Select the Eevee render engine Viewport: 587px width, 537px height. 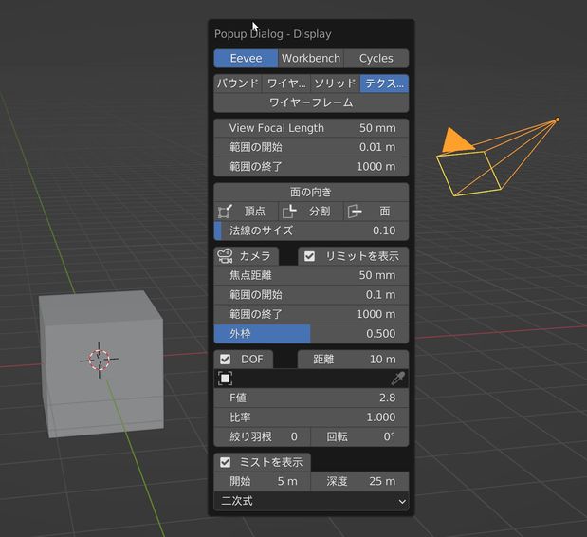coord(246,59)
